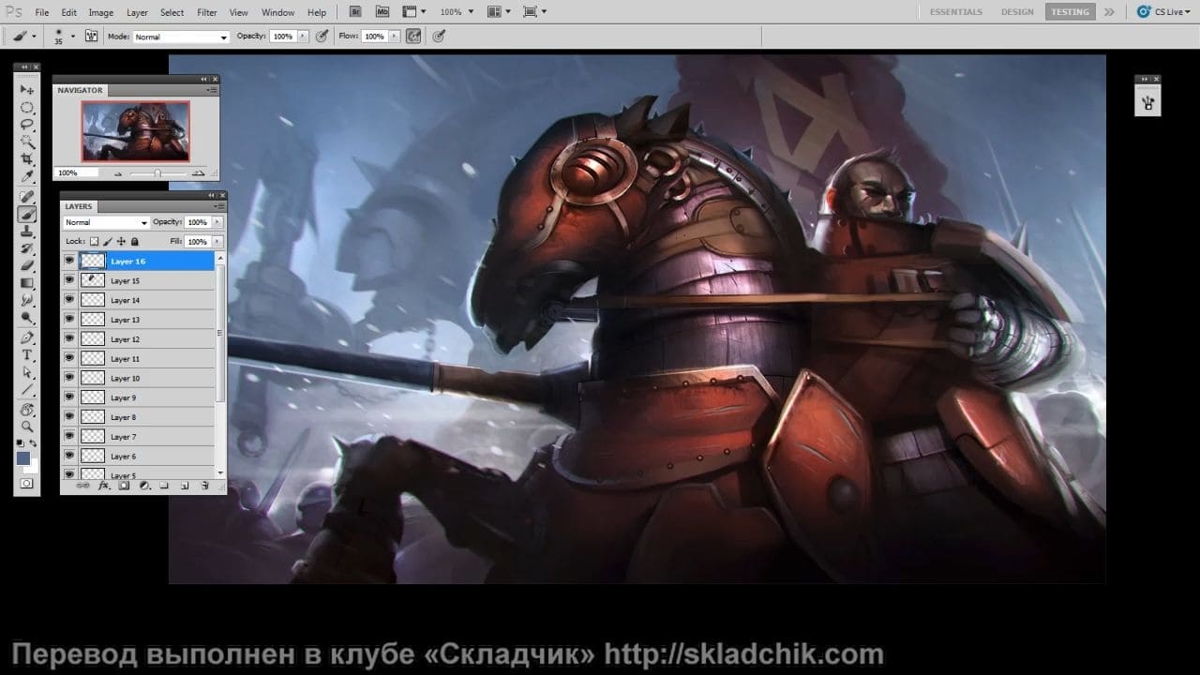Add a layer mask in Layers panel
Image resolution: width=1200 pixels, height=675 pixels.
pos(124,486)
